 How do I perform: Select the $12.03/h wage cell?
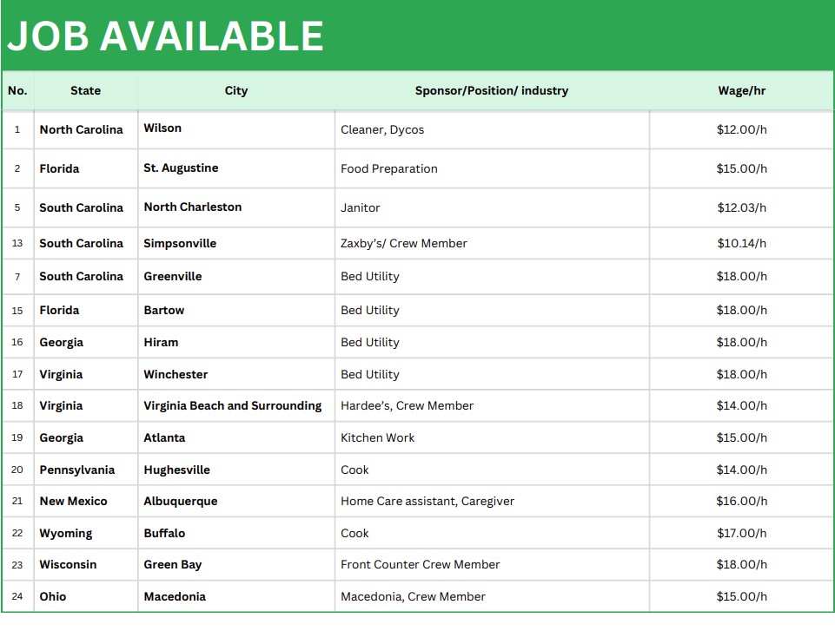coord(741,208)
